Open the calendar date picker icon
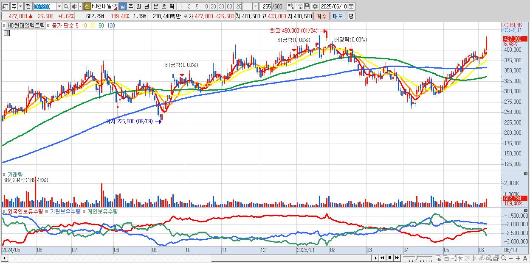Image resolution: width=530 pixels, height=263 pixels. tap(351, 6)
